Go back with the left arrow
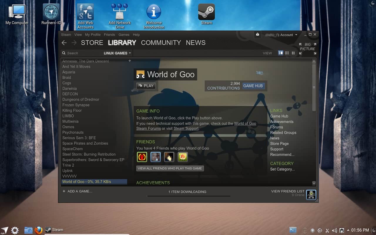 point(64,43)
